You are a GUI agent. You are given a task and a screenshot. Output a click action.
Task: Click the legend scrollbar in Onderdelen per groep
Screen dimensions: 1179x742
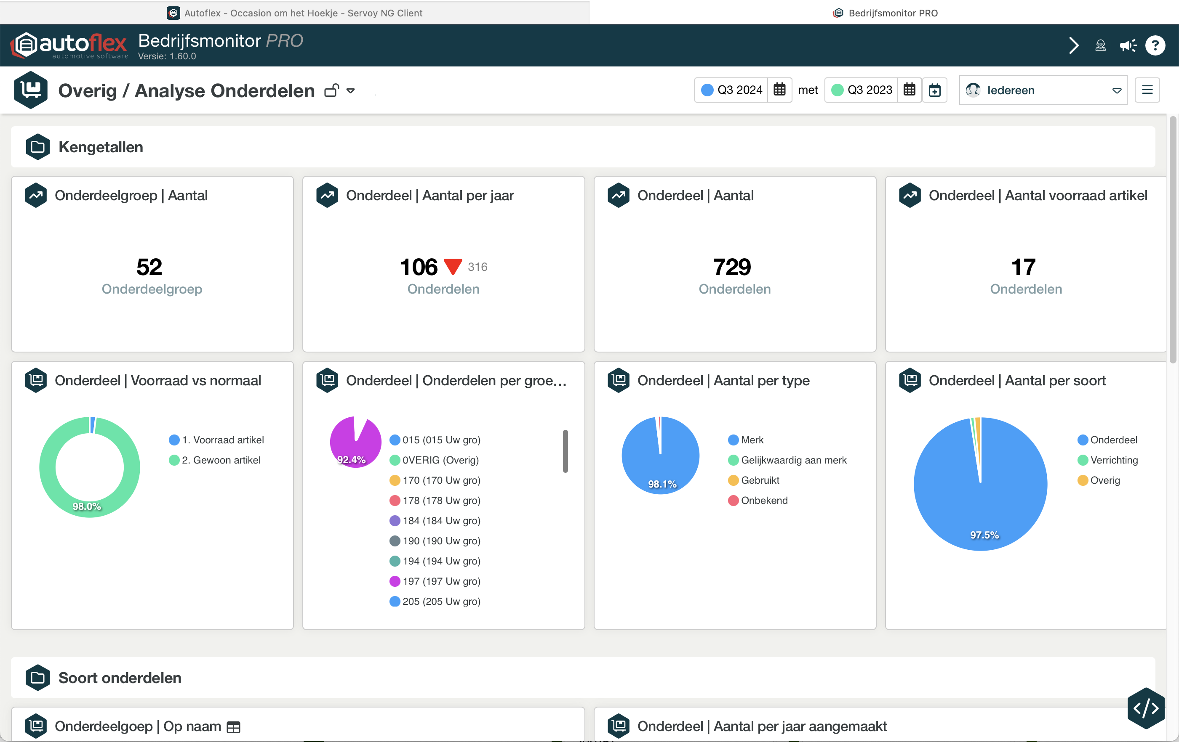pyautogui.click(x=565, y=451)
